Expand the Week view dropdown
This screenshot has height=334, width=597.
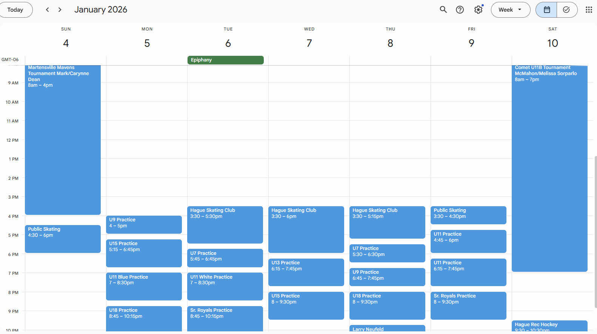click(x=510, y=10)
